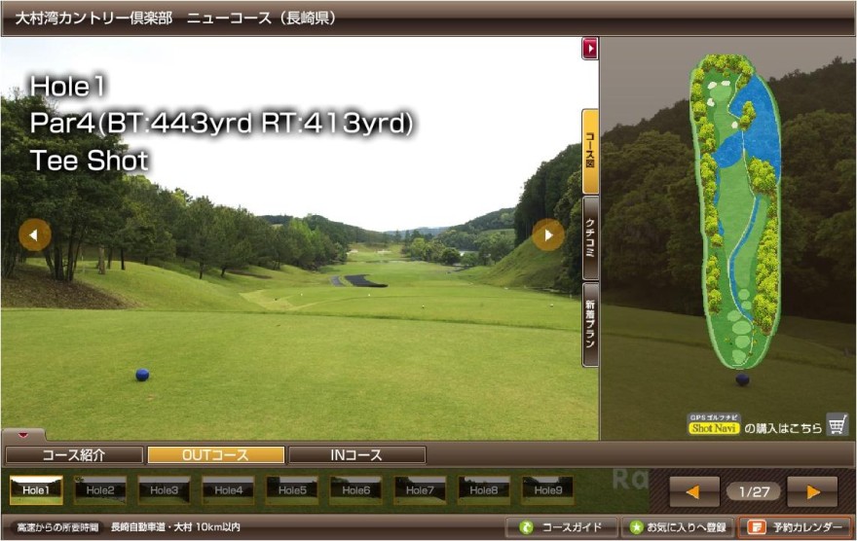
Task: Switch to the コース紹介 tab
Action: 74,455
